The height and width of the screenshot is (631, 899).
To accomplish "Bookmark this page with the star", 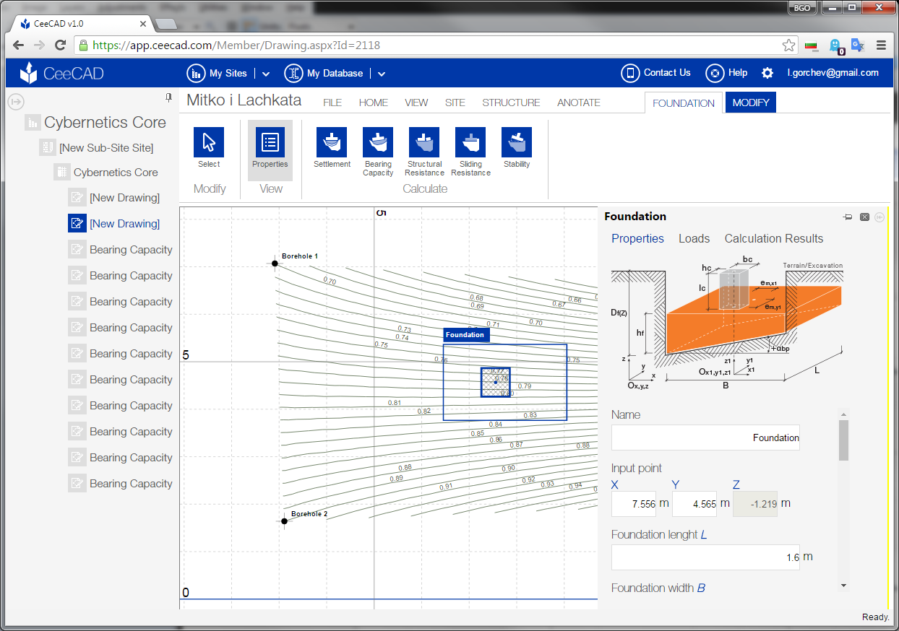I will 788,45.
